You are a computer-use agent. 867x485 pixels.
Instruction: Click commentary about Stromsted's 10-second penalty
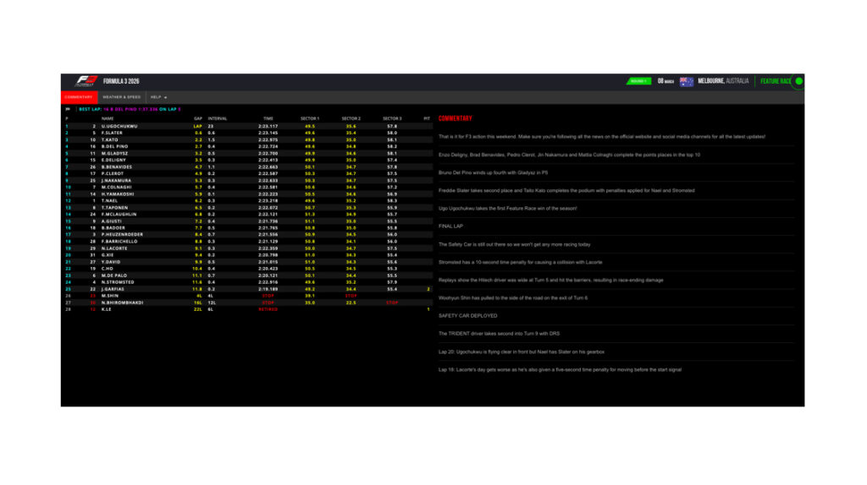click(521, 262)
